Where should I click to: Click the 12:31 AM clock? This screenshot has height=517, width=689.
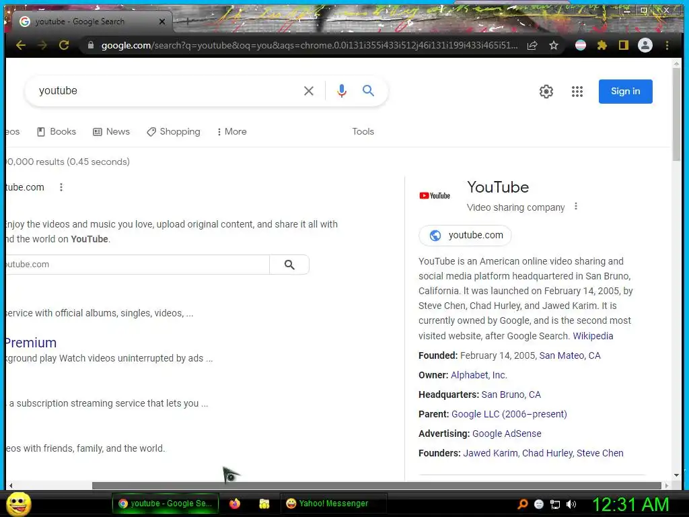coord(630,504)
